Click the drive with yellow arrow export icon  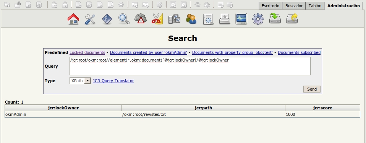[292, 18]
